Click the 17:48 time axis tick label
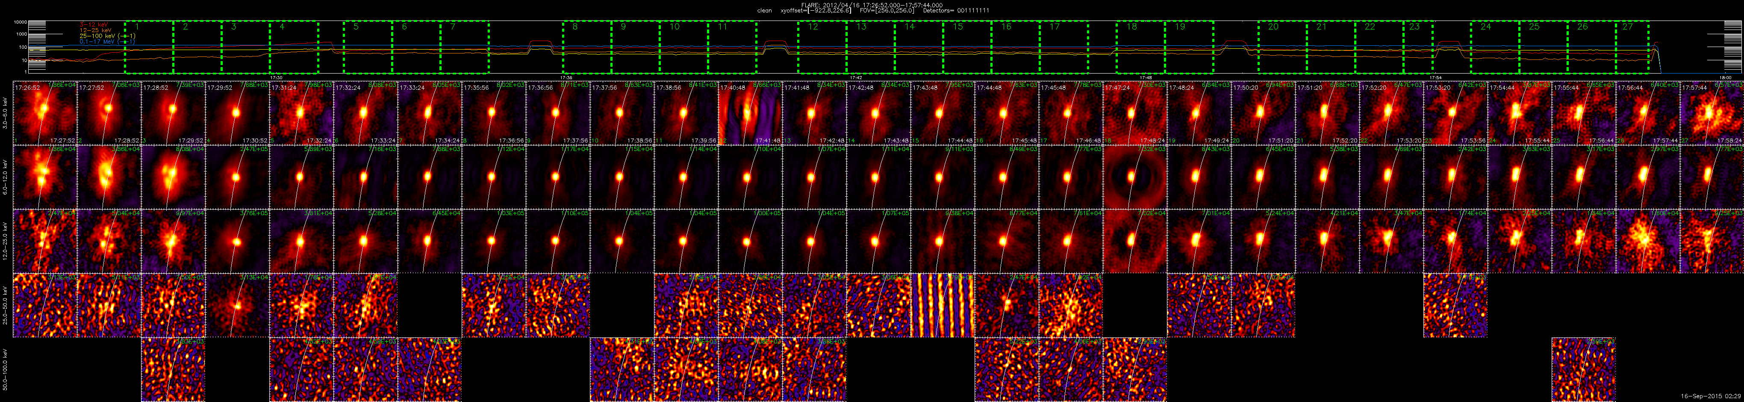 [1146, 77]
